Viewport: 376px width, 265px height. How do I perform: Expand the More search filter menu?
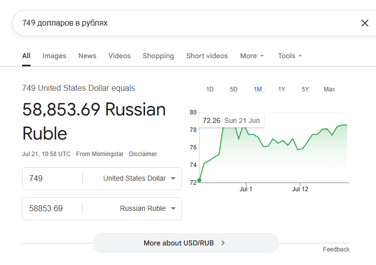coord(252,56)
